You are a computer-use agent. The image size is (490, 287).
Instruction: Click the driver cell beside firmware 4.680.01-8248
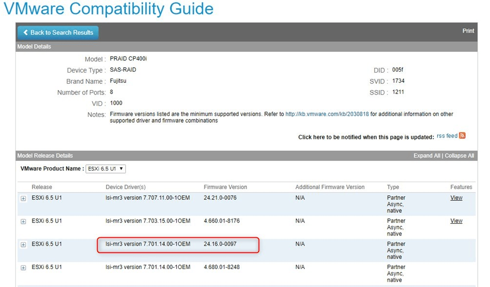coord(148,267)
